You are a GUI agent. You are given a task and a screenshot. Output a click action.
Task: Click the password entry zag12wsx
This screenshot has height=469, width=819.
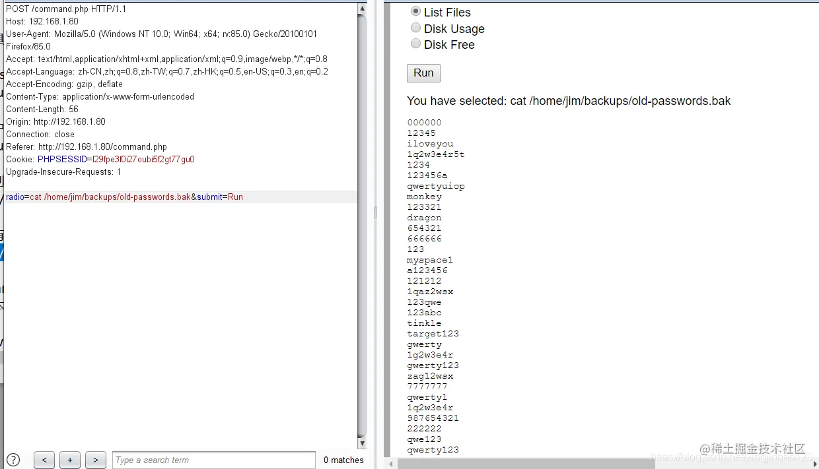click(x=430, y=376)
